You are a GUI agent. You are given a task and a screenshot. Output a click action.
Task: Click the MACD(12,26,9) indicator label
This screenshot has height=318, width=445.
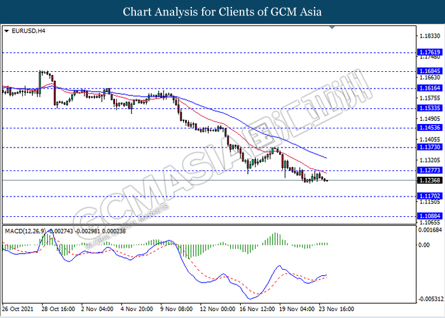27,230
